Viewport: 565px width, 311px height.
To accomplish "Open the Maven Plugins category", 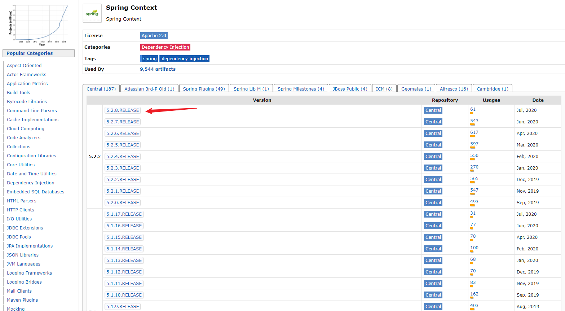I will [22, 300].
